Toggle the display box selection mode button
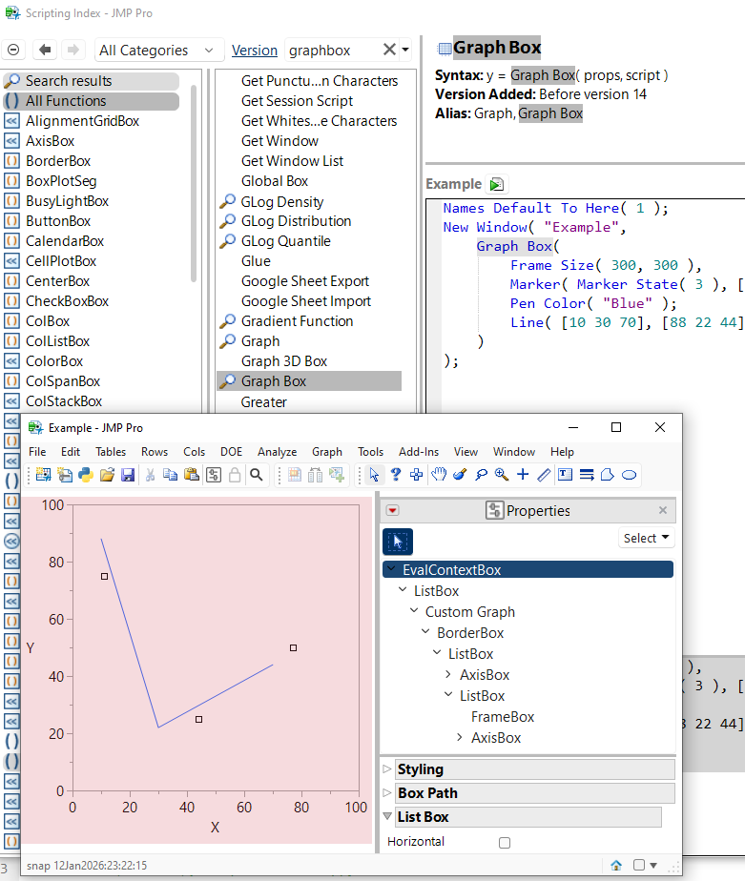Screen dimensions: 745x881 398,542
